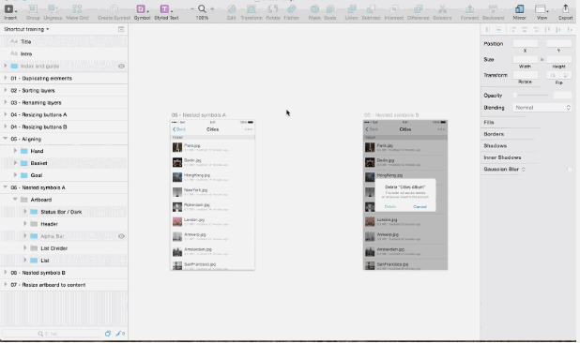Toggle the Gaussian Blur checkbox
The height and width of the screenshot is (343, 580).
570,169
